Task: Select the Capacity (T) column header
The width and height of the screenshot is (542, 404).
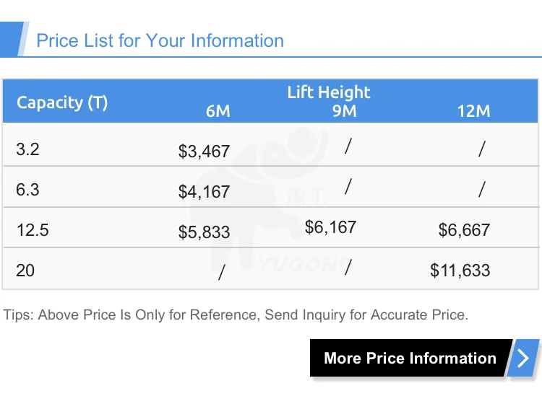Action: [x=62, y=102]
